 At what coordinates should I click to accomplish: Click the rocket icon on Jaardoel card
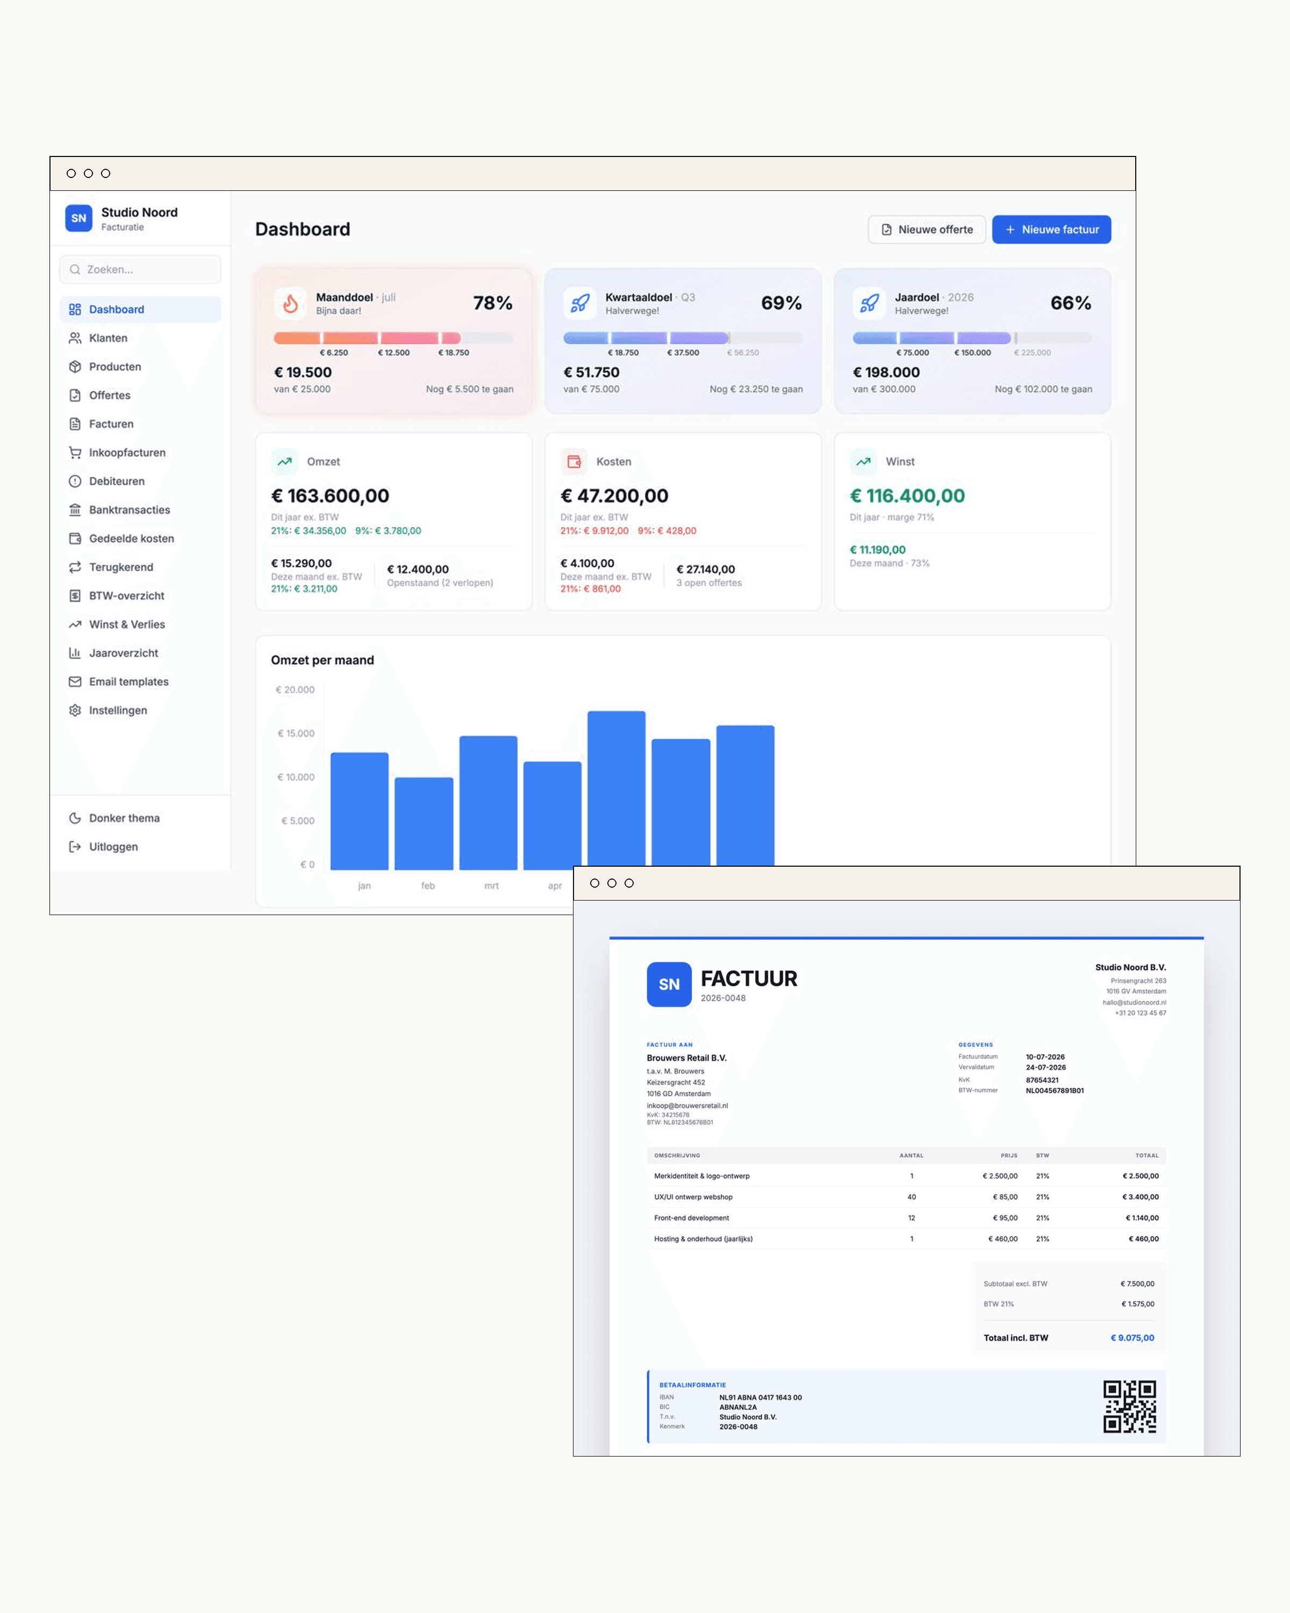click(x=869, y=303)
